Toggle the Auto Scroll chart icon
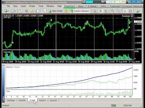 tap(125, 11)
